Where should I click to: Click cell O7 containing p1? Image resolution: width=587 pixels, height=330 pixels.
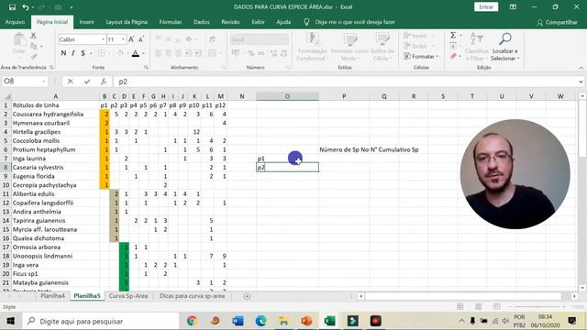tap(287, 159)
